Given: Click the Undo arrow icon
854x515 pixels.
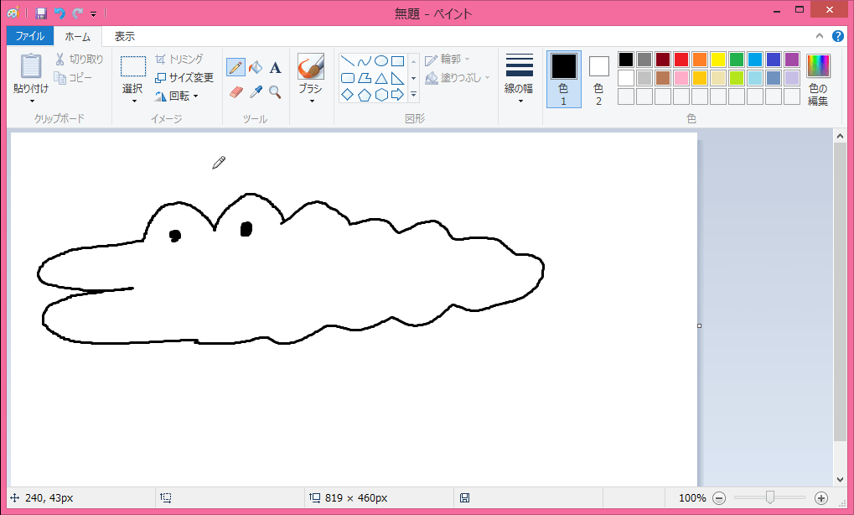Looking at the screenshot, I should pyautogui.click(x=60, y=13).
